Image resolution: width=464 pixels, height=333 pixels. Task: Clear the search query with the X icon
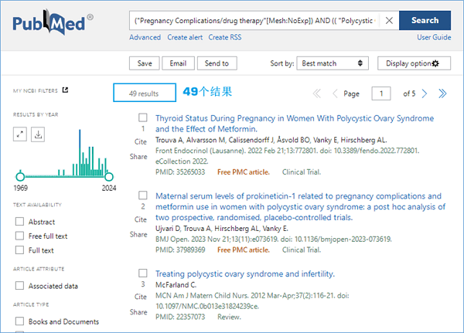pyautogui.click(x=389, y=20)
